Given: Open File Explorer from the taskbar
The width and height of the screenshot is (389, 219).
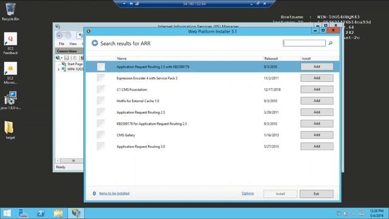Looking at the screenshot, I should tap(58, 214).
